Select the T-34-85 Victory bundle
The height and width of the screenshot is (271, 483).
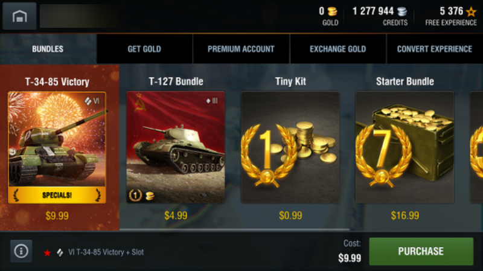coord(57,147)
